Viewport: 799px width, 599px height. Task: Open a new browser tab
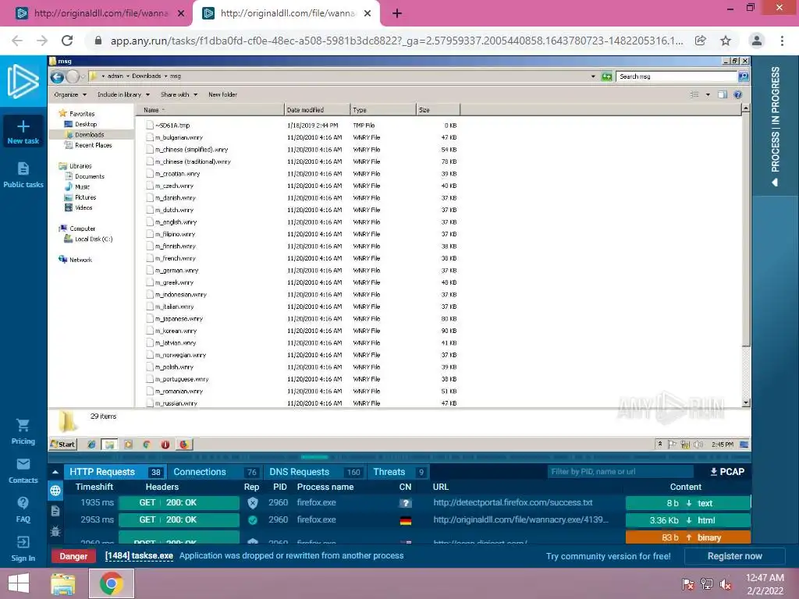pos(397,14)
